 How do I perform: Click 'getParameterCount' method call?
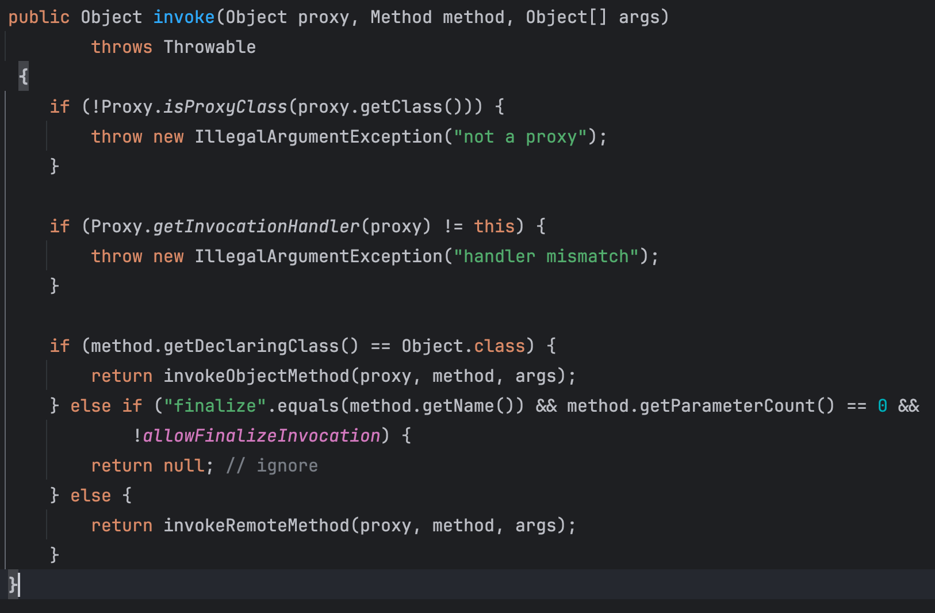(x=727, y=406)
